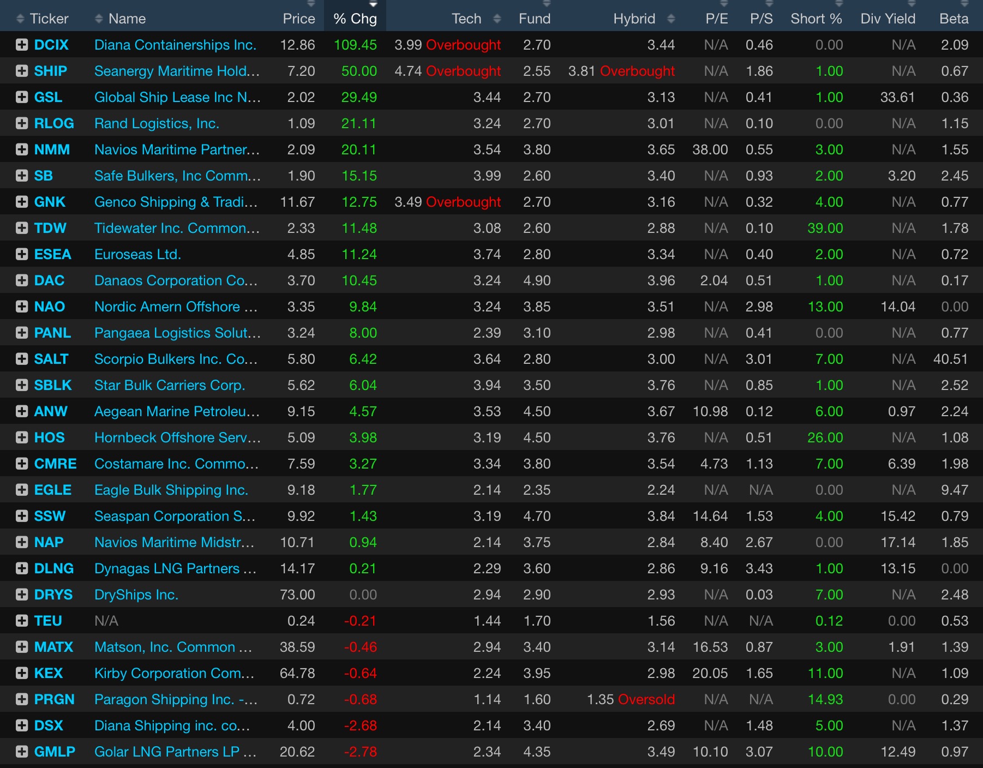Screen dimensions: 983x768
Task: Sort by Fund column header
Action: [535, 19]
